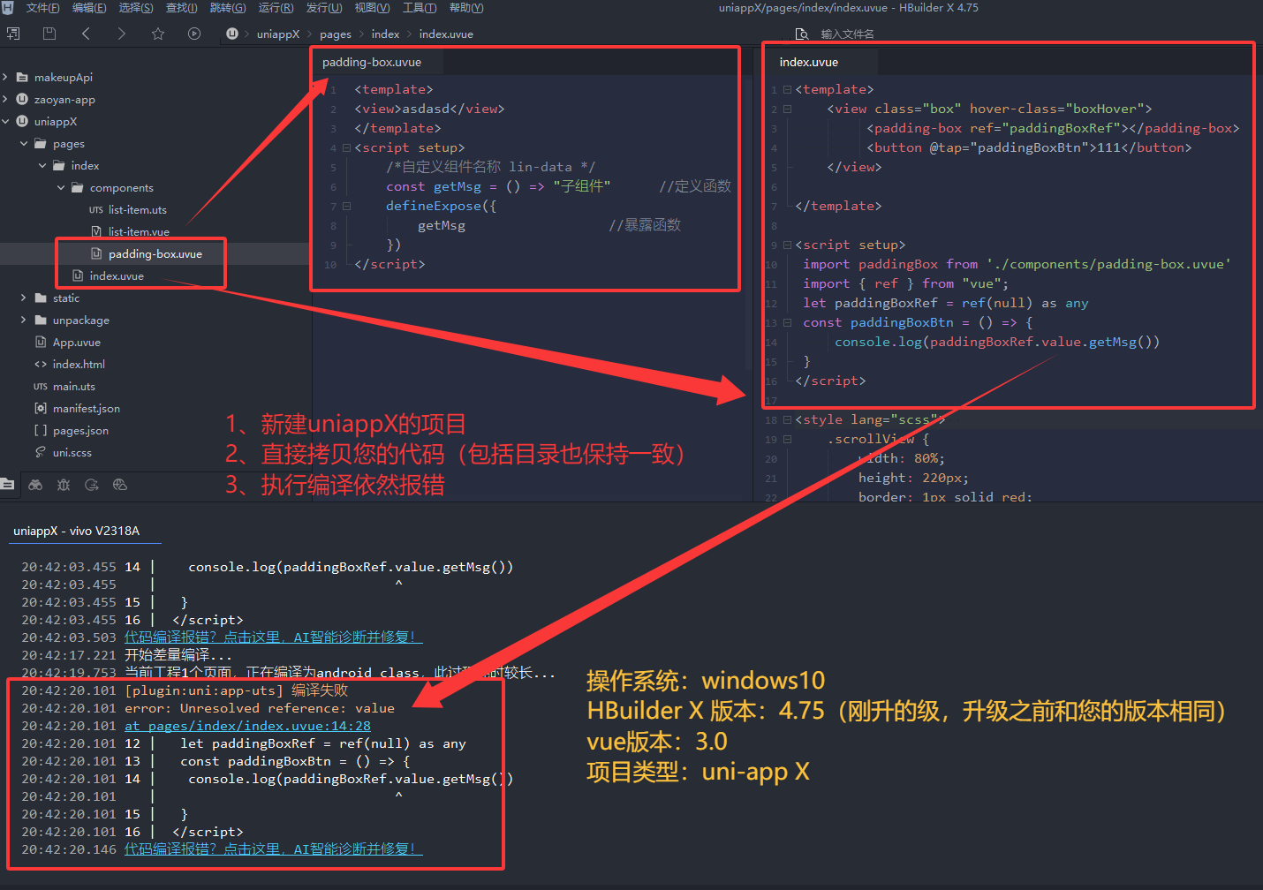Open the 帮助(Y) menu
The width and height of the screenshot is (1263, 890).
pos(466,8)
